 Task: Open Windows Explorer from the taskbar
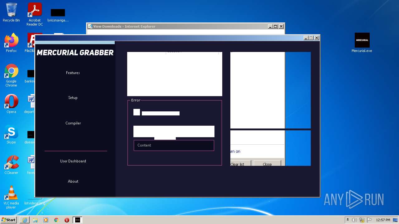[35, 220]
